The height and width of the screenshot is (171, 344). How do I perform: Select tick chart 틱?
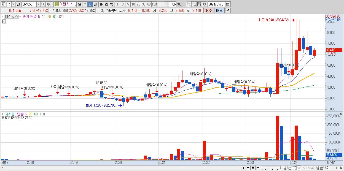tap(111, 4)
